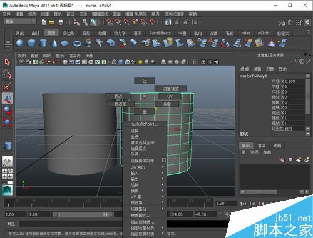
Task: Click the create new layer icon in layer editor
Action: (x=299, y=160)
